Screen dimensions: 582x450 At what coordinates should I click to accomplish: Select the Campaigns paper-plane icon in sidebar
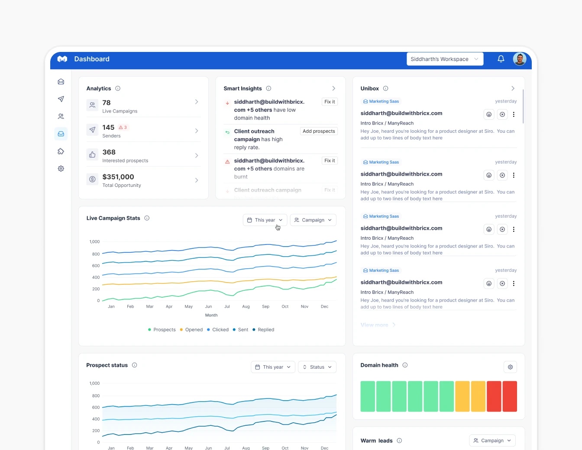[61, 99]
